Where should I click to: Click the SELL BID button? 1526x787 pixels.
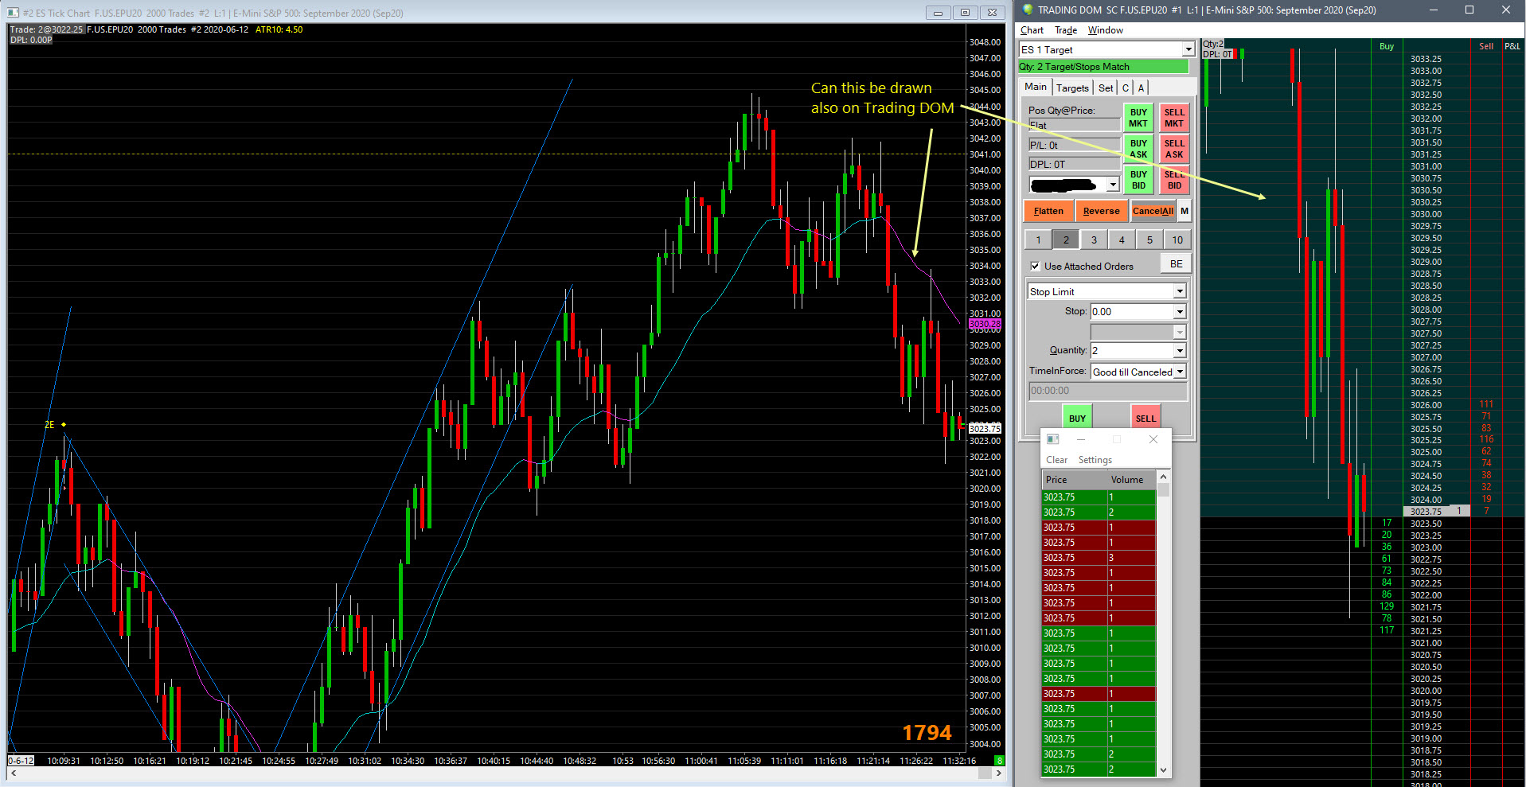point(1174,180)
